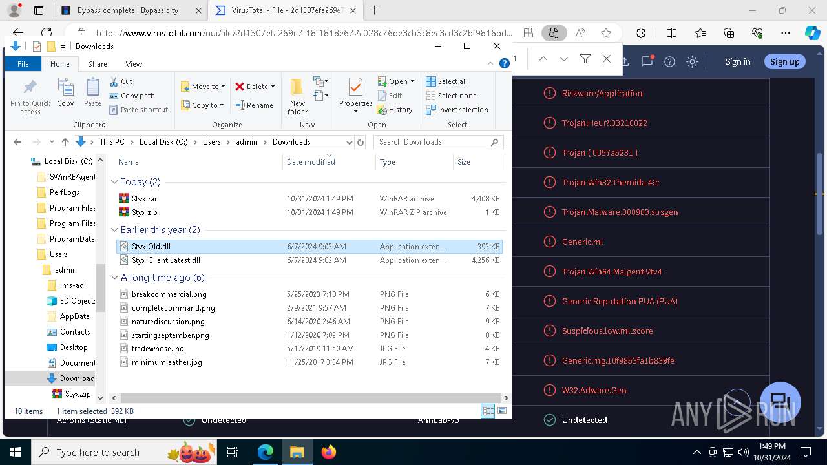Viewport: 827px width, 465px height.
Task: Open the Copy to dropdown
Action: tap(202, 105)
